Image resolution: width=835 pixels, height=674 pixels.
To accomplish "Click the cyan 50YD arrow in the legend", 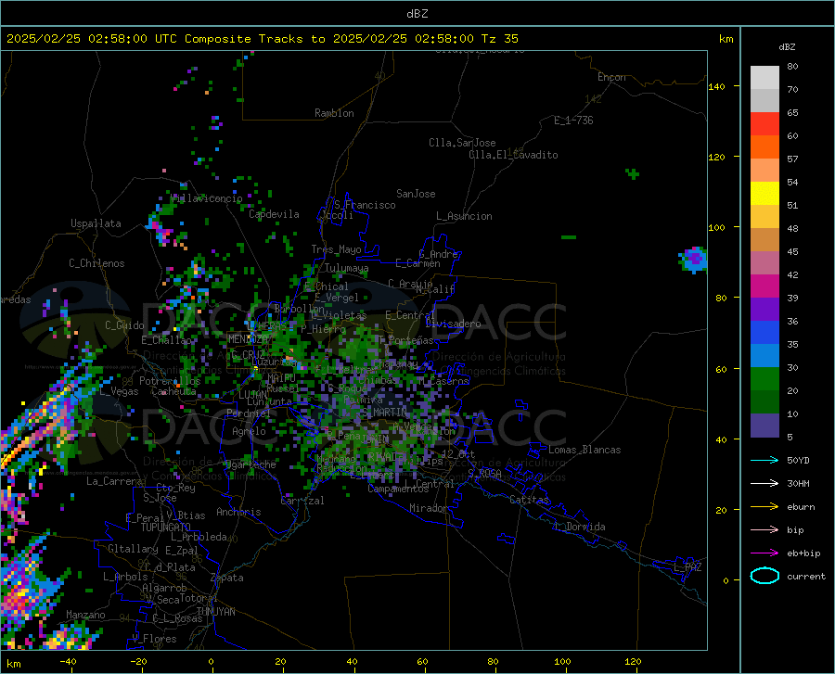I will (x=764, y=460).
